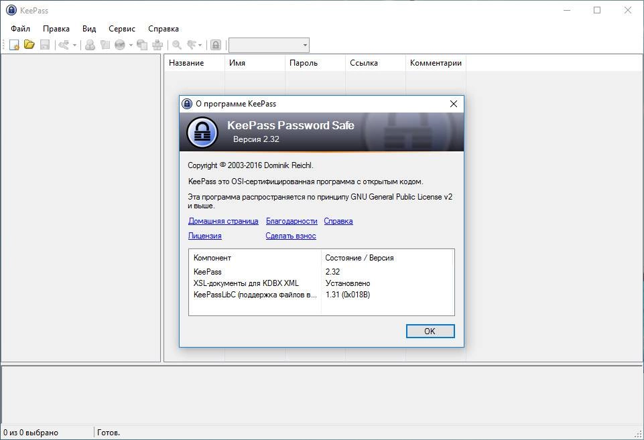Click the Установлено status value
The height and width of the screenshot is (440, 644).
point(347,283)
